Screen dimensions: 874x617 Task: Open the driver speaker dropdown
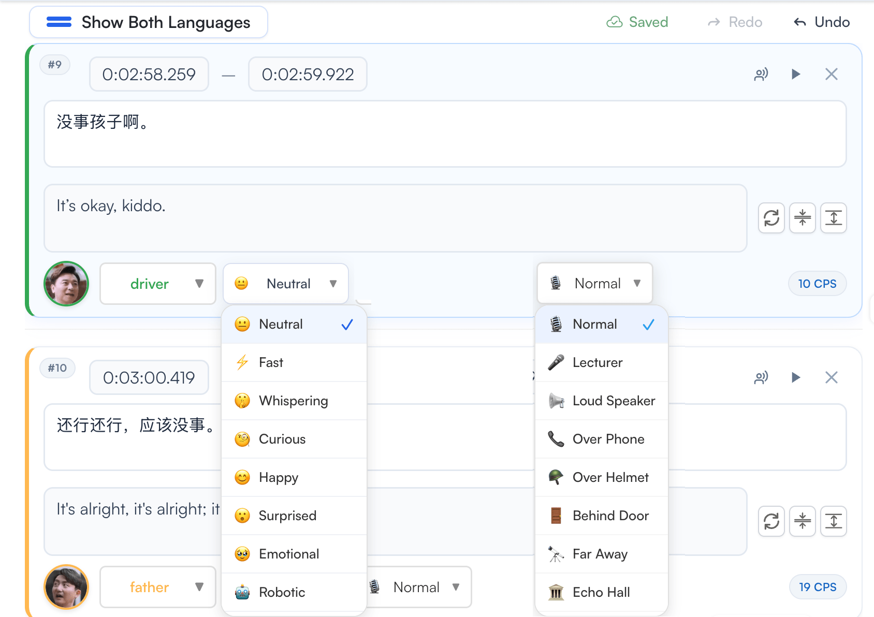point(158,284)
